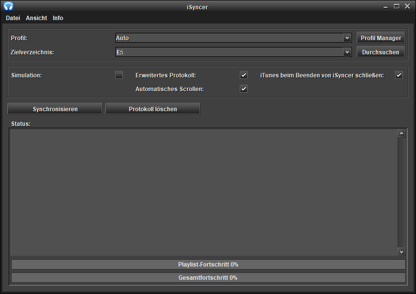Click the status log scroll up arrow
The height and width of the screenshot is (294, 416).
[401, 134]
